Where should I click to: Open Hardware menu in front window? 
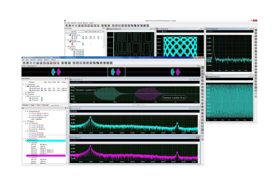pos(33,60)
